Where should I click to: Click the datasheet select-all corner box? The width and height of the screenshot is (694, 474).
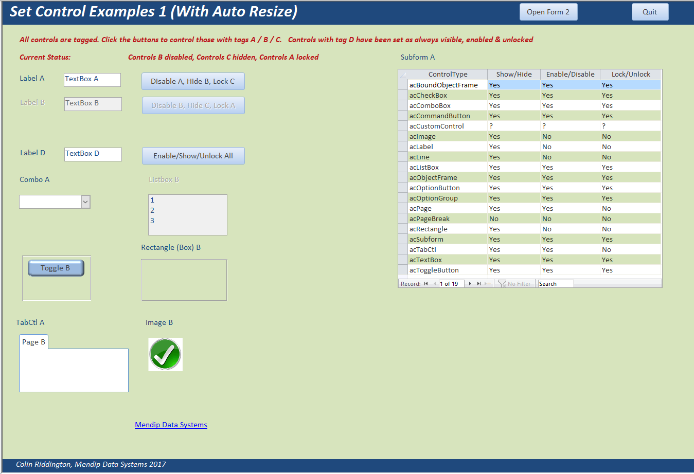(403, 74)
